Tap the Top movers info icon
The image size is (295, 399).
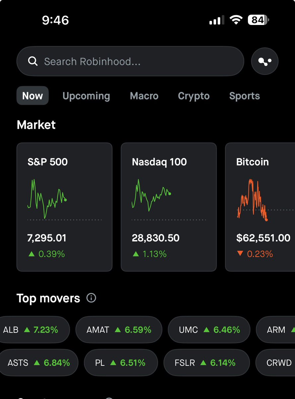pos(91,298)
